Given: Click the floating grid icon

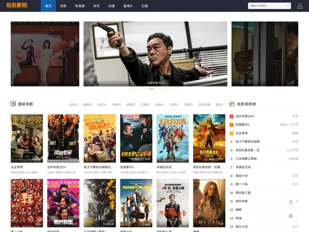Looking at the screenshot, I should [x=291, y=216].
